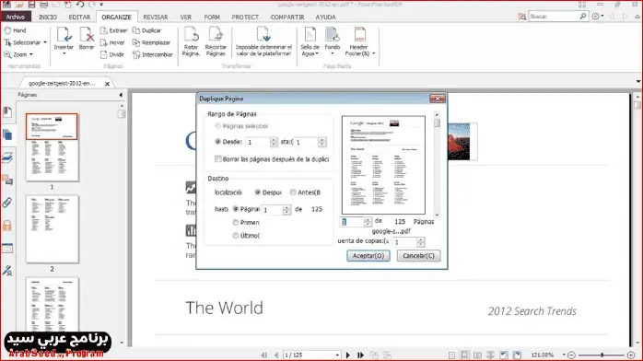Screen dimensions: 643x361
Task: Expand the Seleccionar tool dropdown
Action: point(45,42)
